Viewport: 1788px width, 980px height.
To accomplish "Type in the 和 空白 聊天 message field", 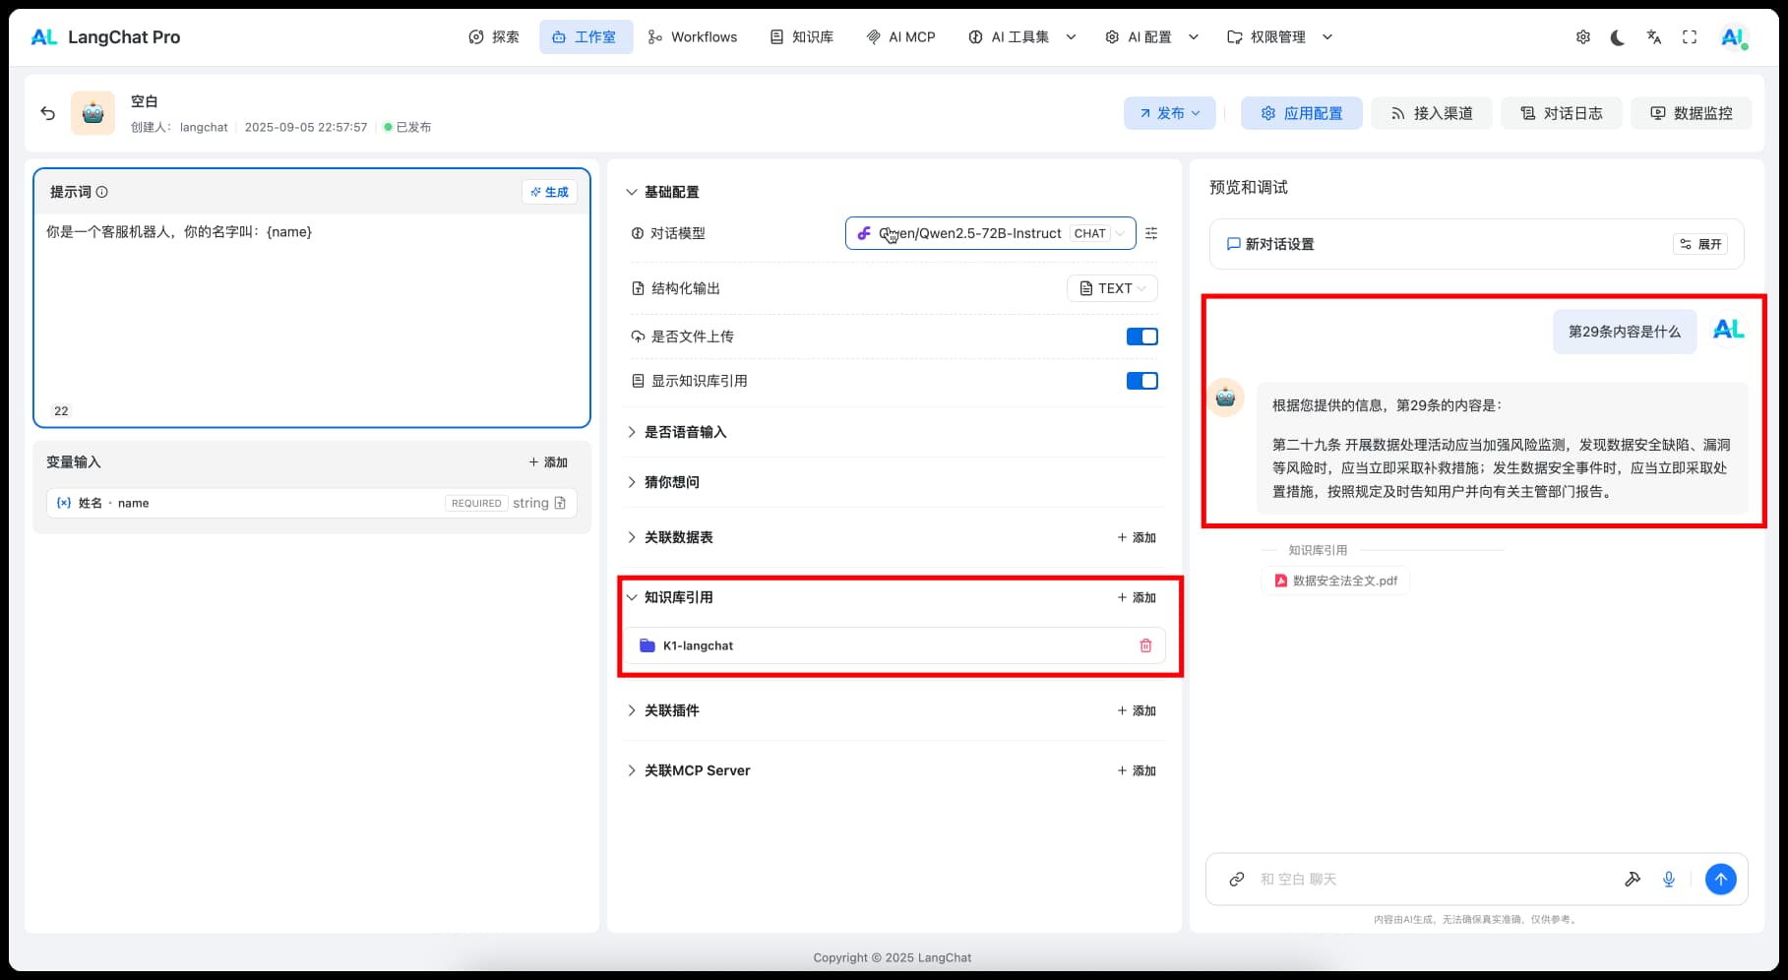I will [x=1427, y=879].
